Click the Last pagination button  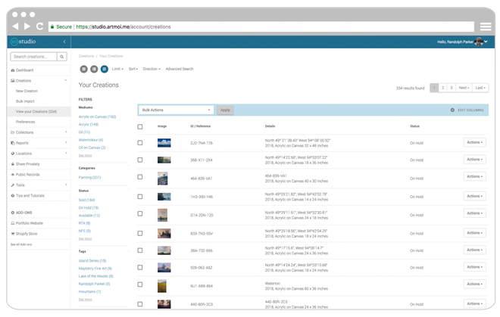click(x=480, y=88)
